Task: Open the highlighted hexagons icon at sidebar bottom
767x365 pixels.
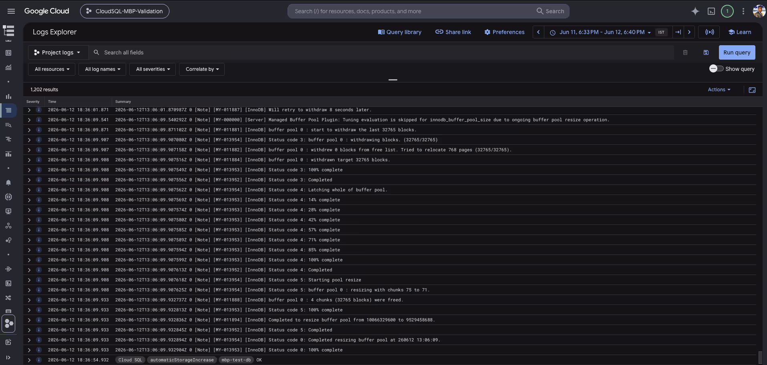Action: pos(8,324)
